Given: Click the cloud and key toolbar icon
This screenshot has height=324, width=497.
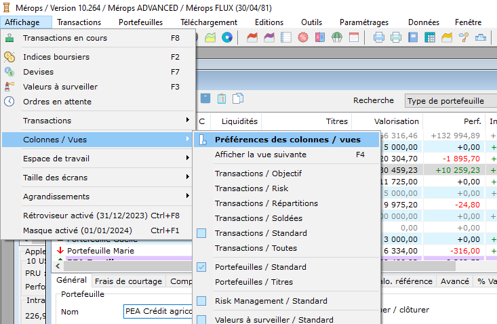Looking at the screenshot, I should click(464, 38).
